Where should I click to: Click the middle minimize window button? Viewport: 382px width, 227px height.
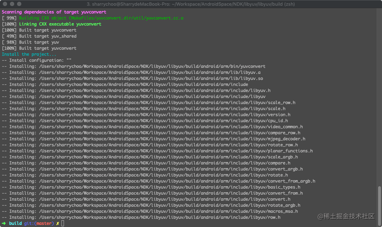point(12,4)
